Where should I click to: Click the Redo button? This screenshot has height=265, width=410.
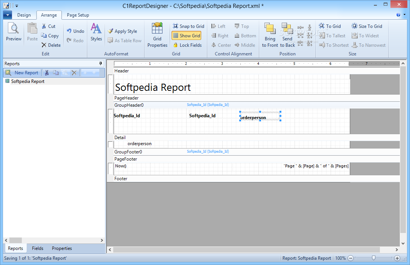click(75, 40)
